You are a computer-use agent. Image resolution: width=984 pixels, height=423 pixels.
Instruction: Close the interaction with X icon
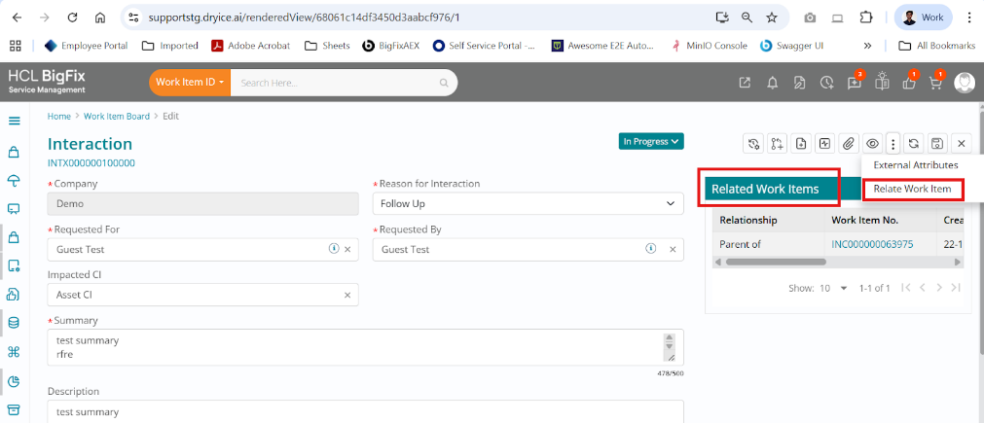coord(961,144)
